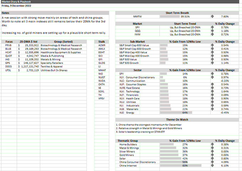242x171 pixels.
Task: Click the arrow icon for S&P 500 Growth
Action: pos(212,63)
